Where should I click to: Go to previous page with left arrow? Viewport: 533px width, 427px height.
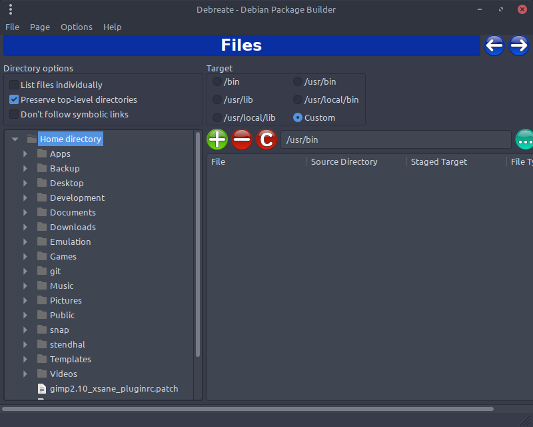(494, 45)
